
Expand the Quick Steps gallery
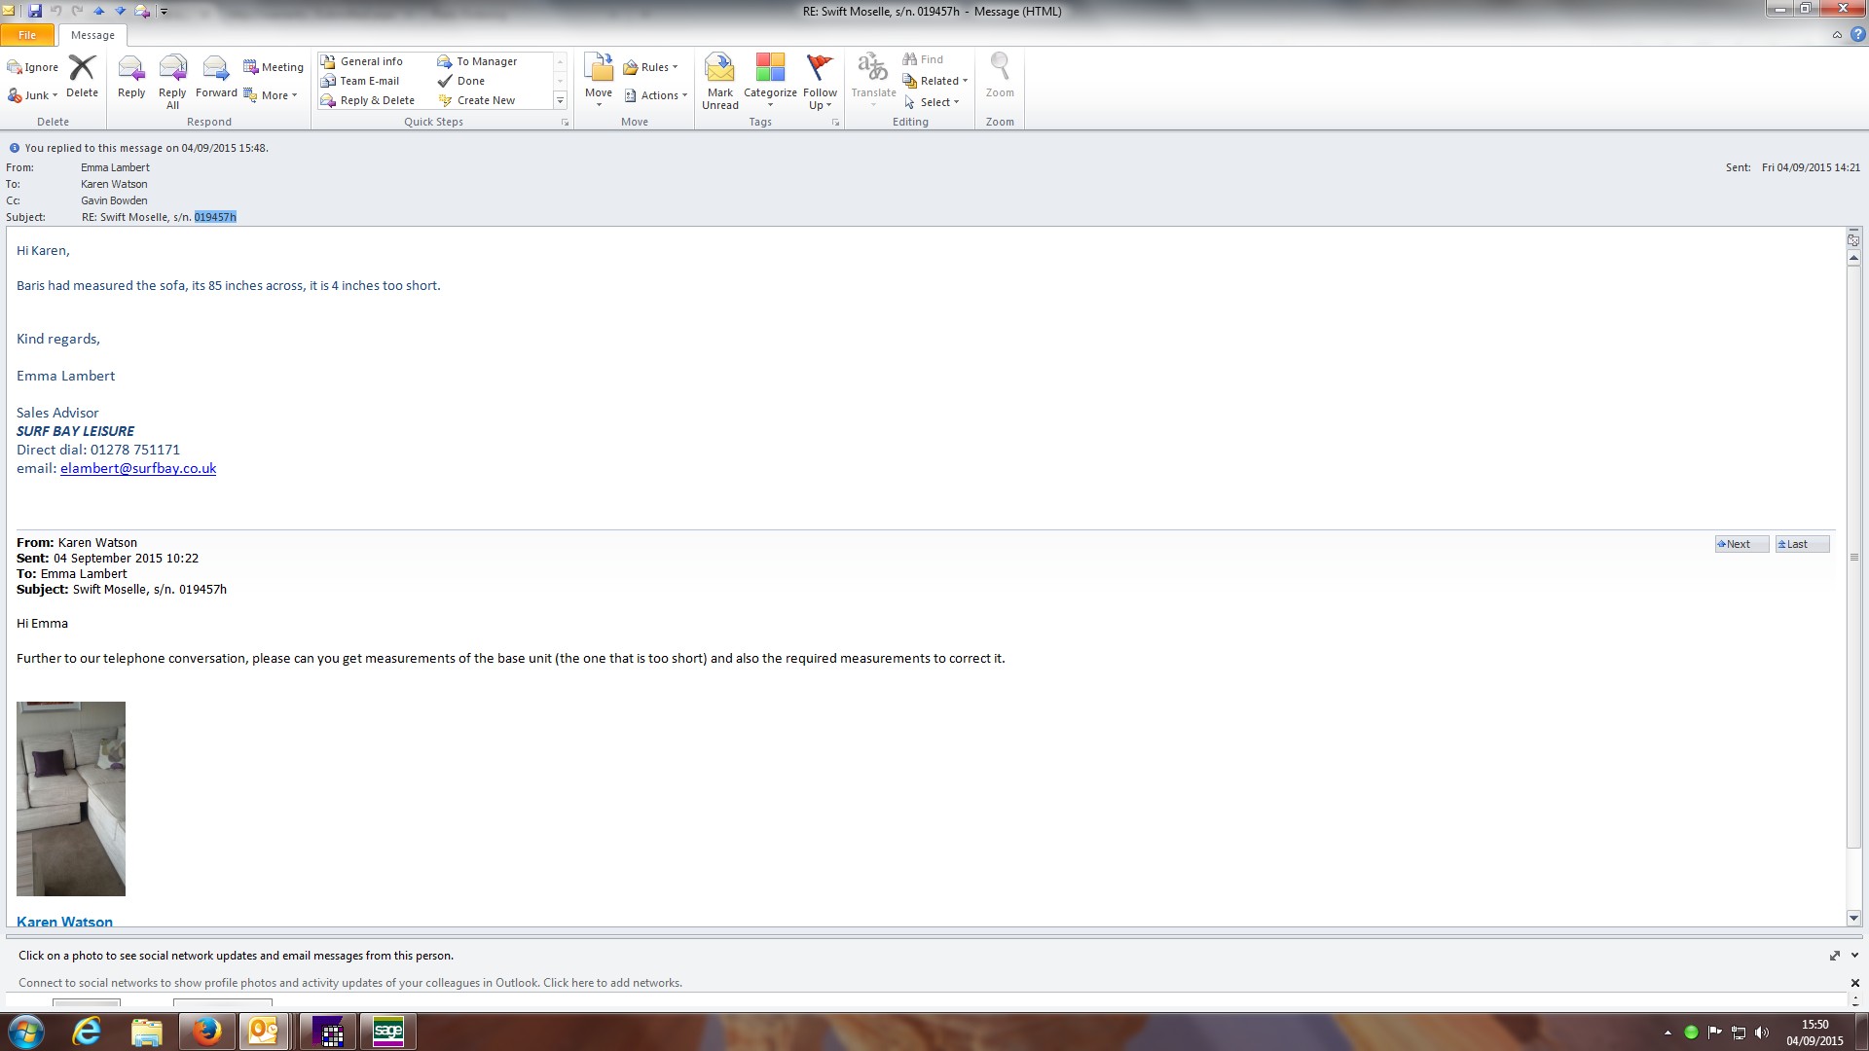pos(560,100)
